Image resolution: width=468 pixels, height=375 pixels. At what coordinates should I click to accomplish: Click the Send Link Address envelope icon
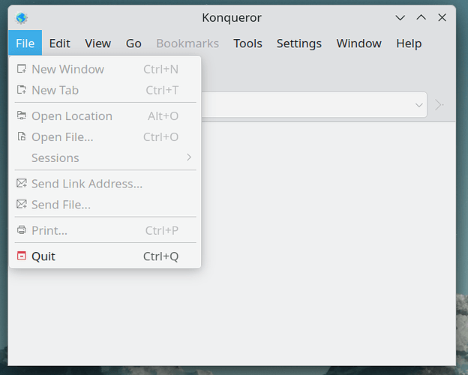[22, 183]
